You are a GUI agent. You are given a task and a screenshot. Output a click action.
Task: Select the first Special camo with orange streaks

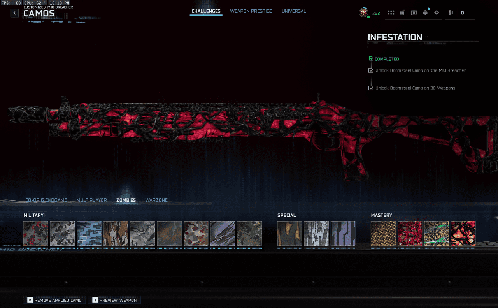point(289,234)
